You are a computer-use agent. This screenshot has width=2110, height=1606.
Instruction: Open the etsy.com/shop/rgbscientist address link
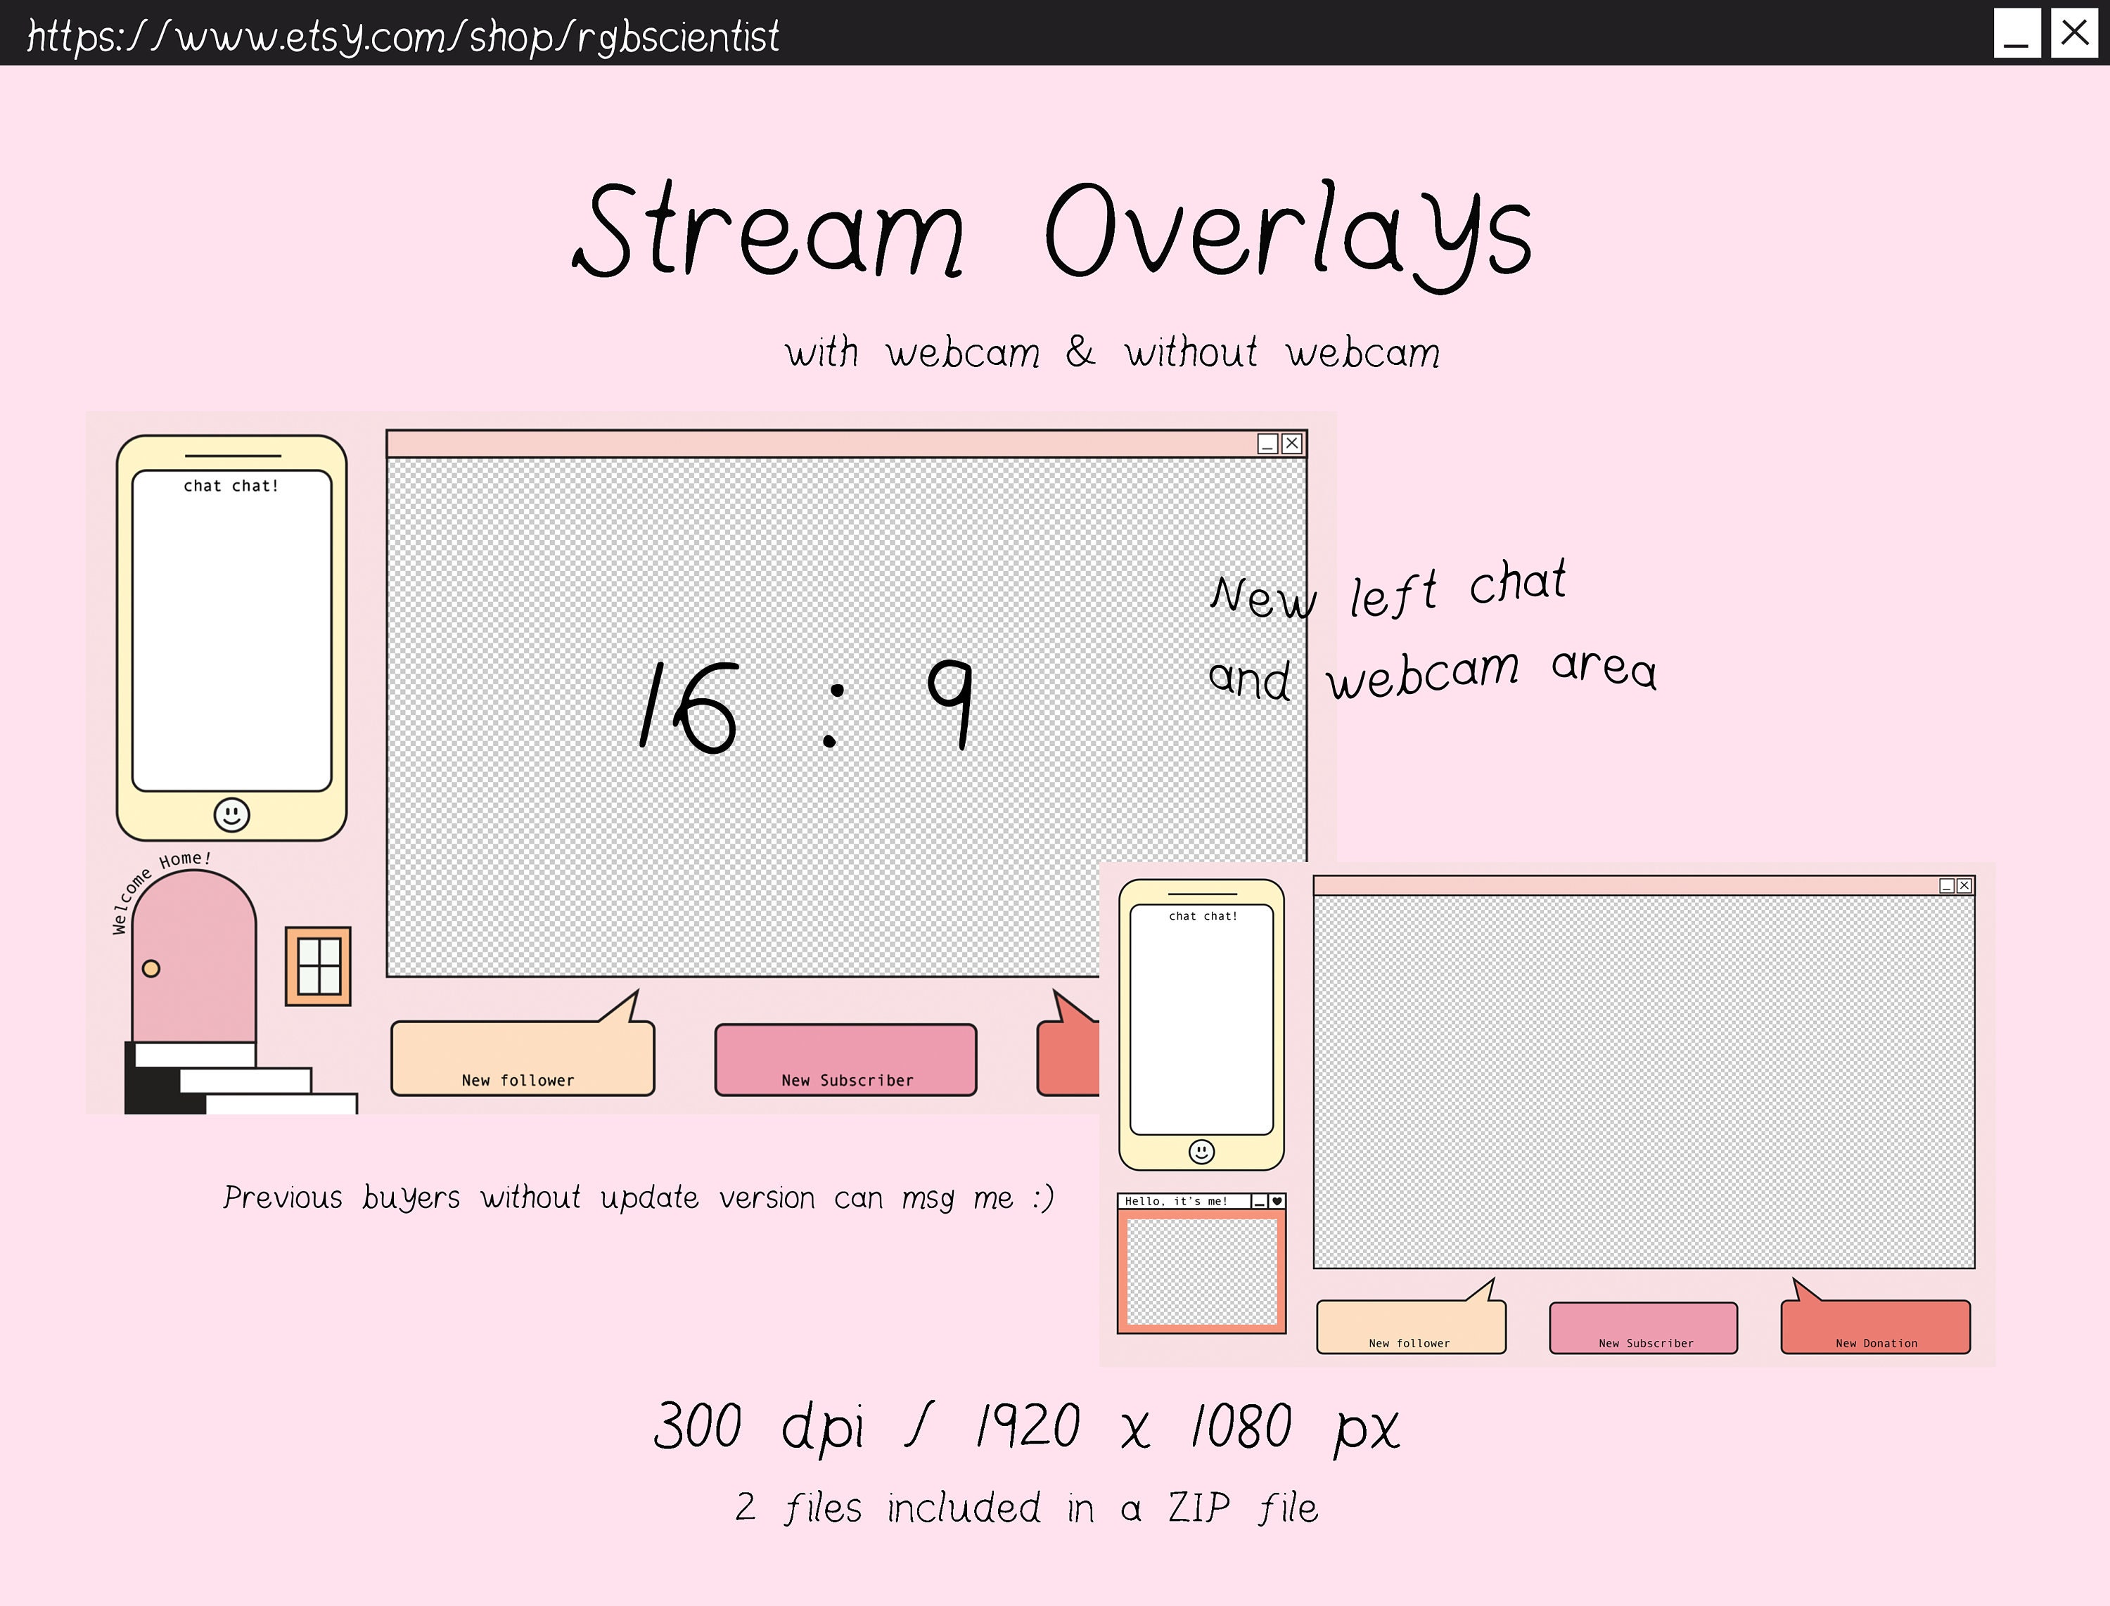pos(402,38)
